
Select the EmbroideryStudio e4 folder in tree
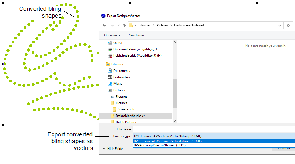pos(130,116)
